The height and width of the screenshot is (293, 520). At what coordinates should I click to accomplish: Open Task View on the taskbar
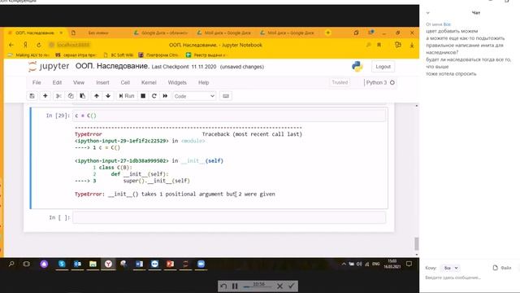[x=27, y=264]
